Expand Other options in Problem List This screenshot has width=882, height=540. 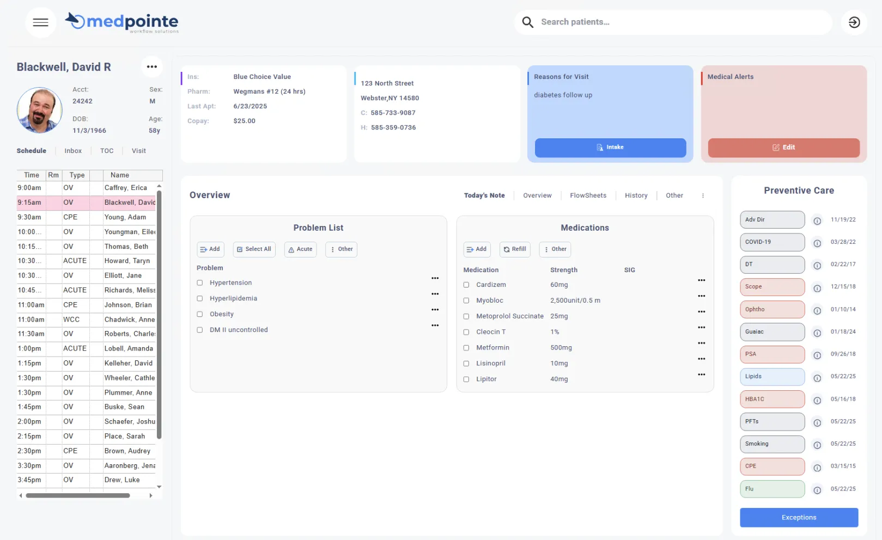[341, 249]
